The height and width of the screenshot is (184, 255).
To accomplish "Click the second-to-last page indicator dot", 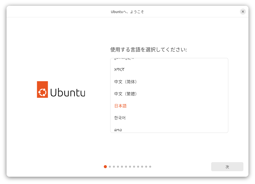I will (146, 167).
